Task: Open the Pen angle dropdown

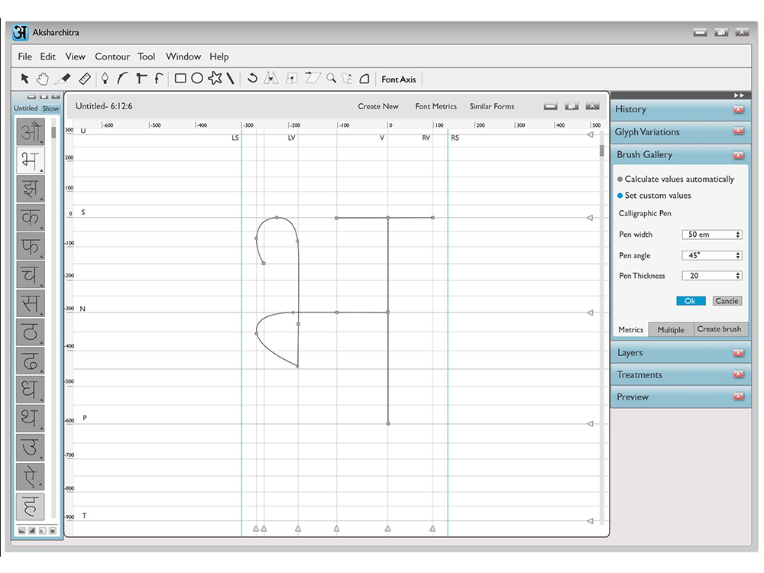Action: 712,255
